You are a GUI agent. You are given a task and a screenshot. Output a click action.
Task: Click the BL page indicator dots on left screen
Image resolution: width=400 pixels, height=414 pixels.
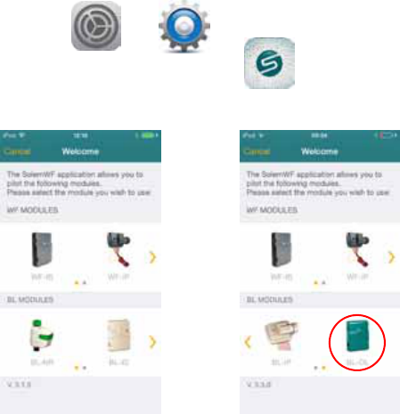80,368
